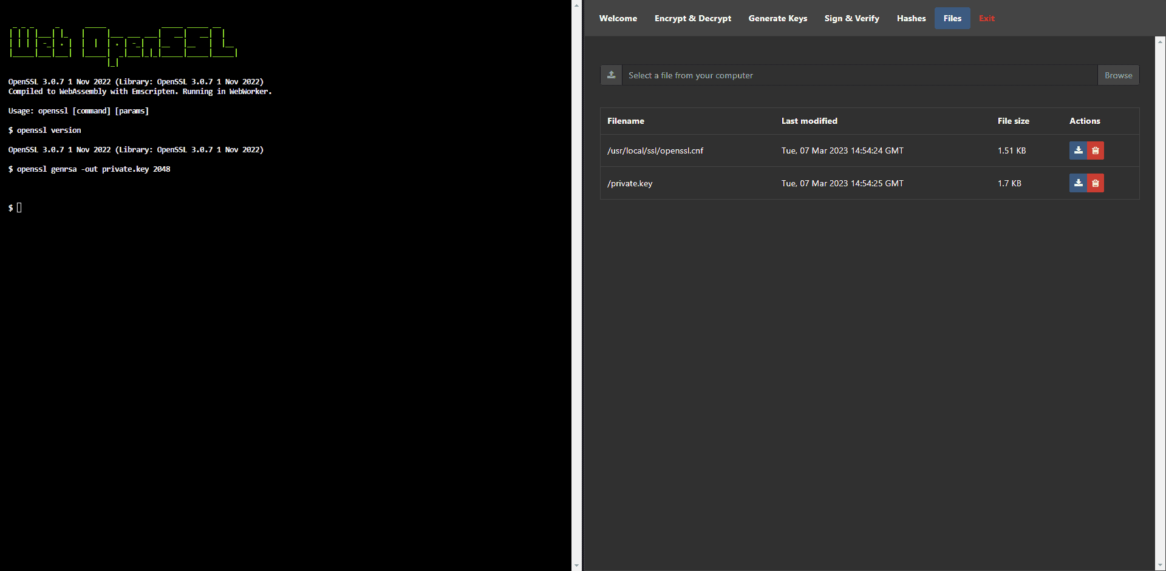Image resolution: width=1166 pixels, height=571 pixels.
Task: Delete the openssl.cnf file
Action: (1096, 150)
